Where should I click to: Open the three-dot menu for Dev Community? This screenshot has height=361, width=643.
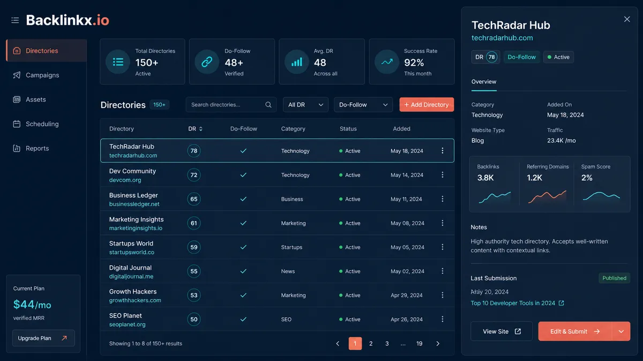point(443,175)
